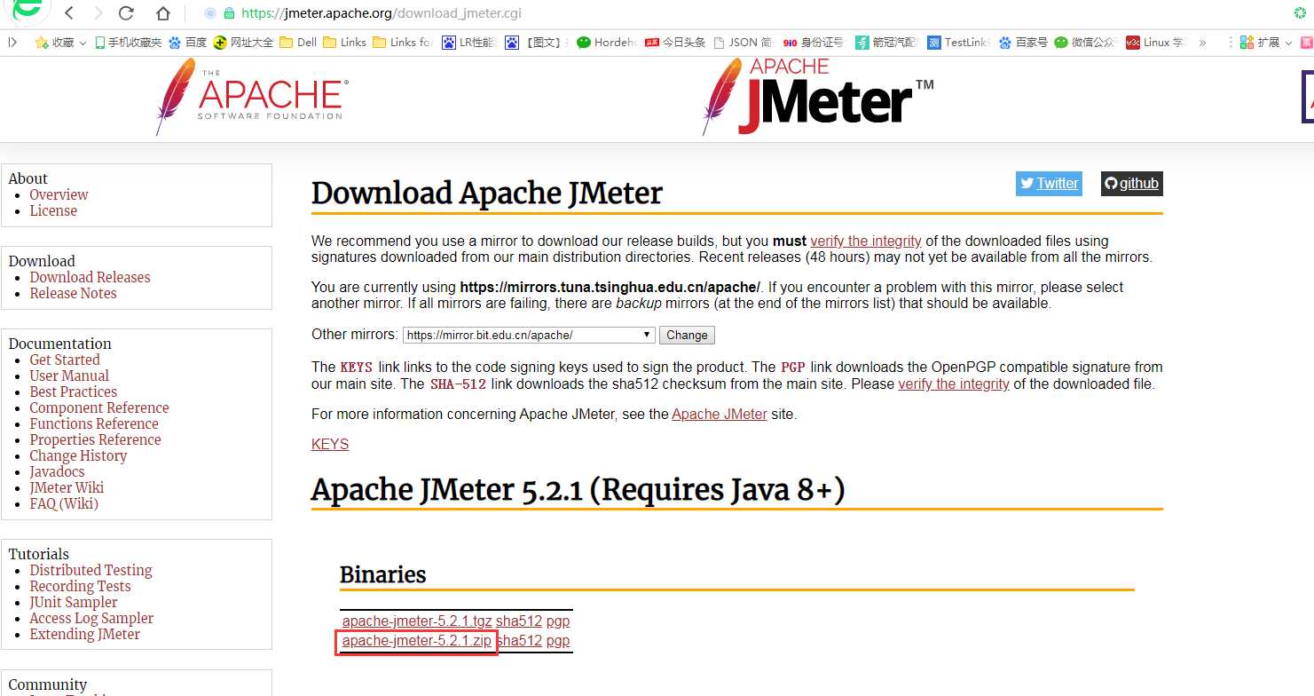Open Recording Tests tutorial link
The width and height of the screenshot is (1314, 696).
point(80,586)
